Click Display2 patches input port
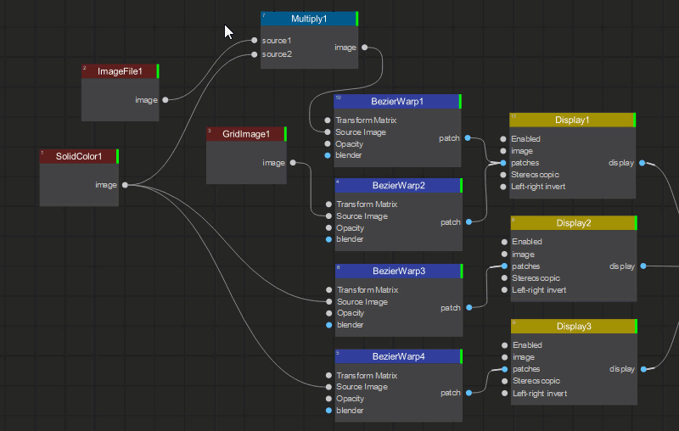 pyautogui.click(x=504, y=266)
